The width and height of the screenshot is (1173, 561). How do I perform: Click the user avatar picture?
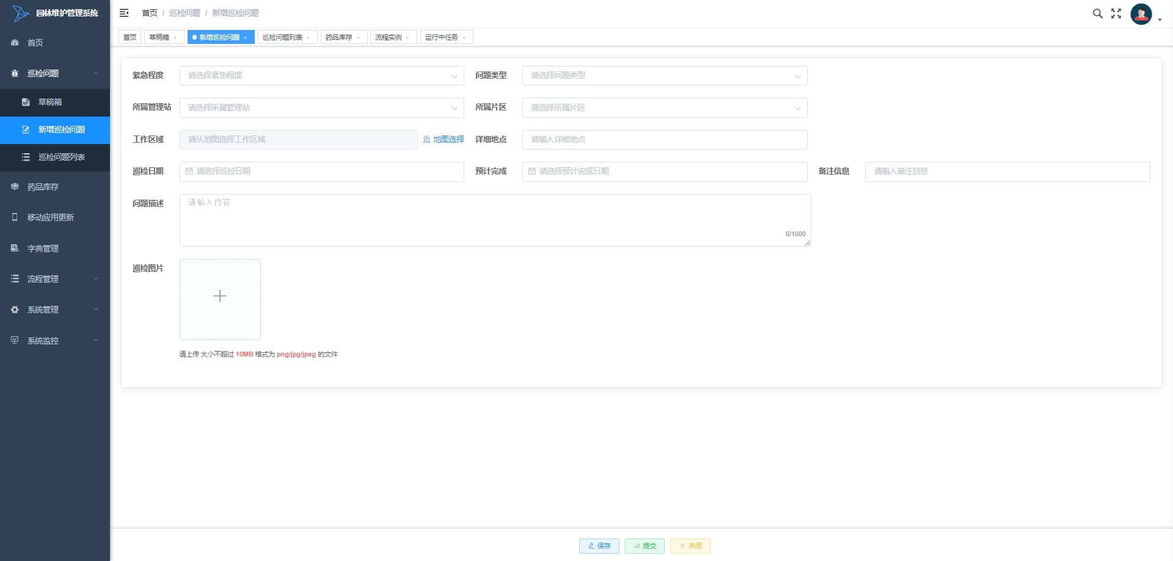click(1141, 13)
